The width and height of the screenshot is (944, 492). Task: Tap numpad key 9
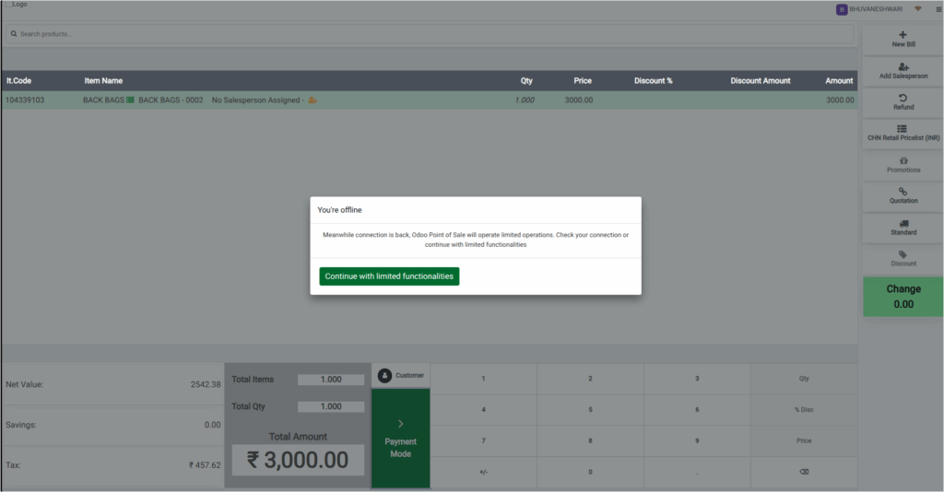[x=697, y=441]
